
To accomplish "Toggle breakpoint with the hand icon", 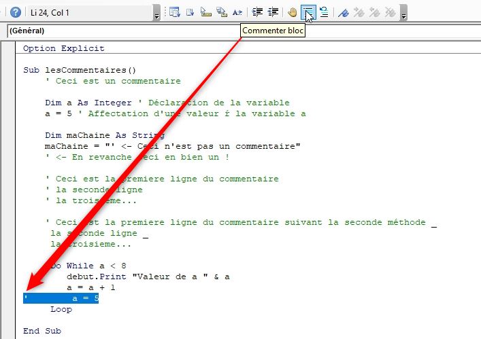I will click(x=293, y=12).
